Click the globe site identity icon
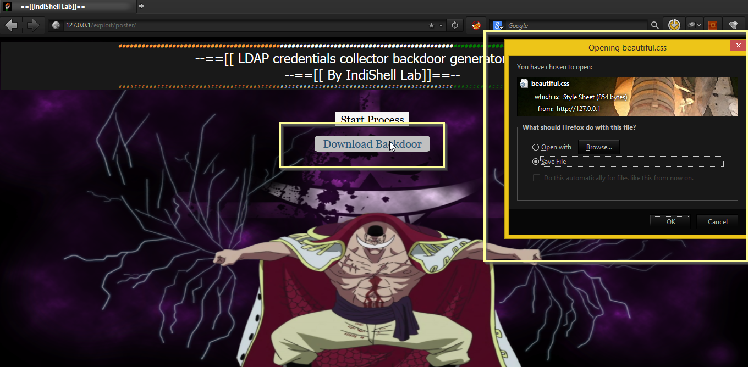The height and width of the screenshot is (367, 748). click(56, 25)
